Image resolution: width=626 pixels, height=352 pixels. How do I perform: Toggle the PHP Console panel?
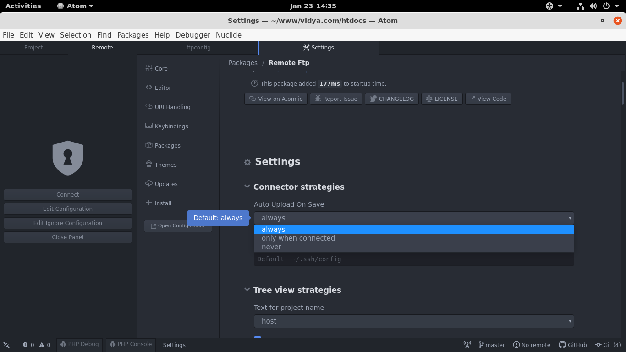click(131, 344)
